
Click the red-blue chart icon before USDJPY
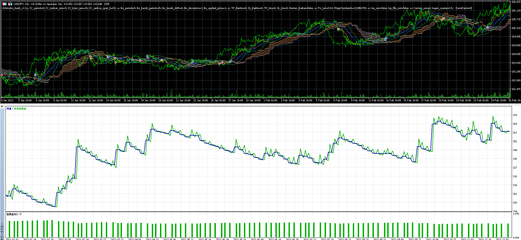[10, 4]
